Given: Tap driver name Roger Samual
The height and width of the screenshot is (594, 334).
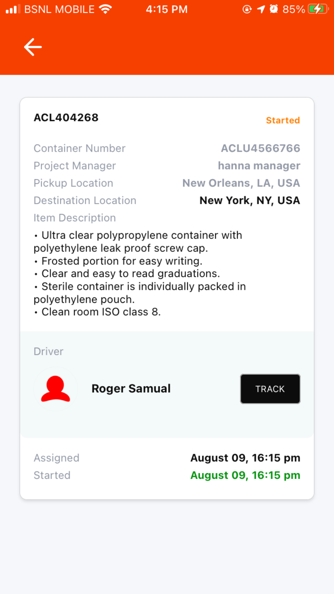Looking at the screenshot, I should (x=131, y=389).
